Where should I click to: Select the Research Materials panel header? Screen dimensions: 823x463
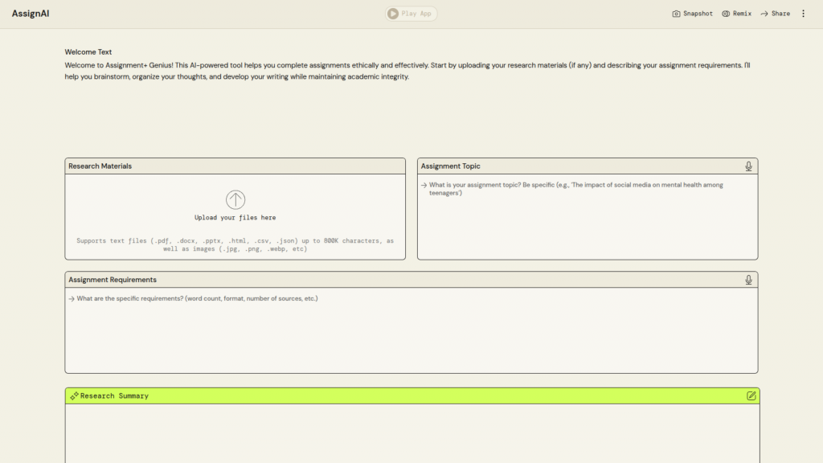point(100,166)
